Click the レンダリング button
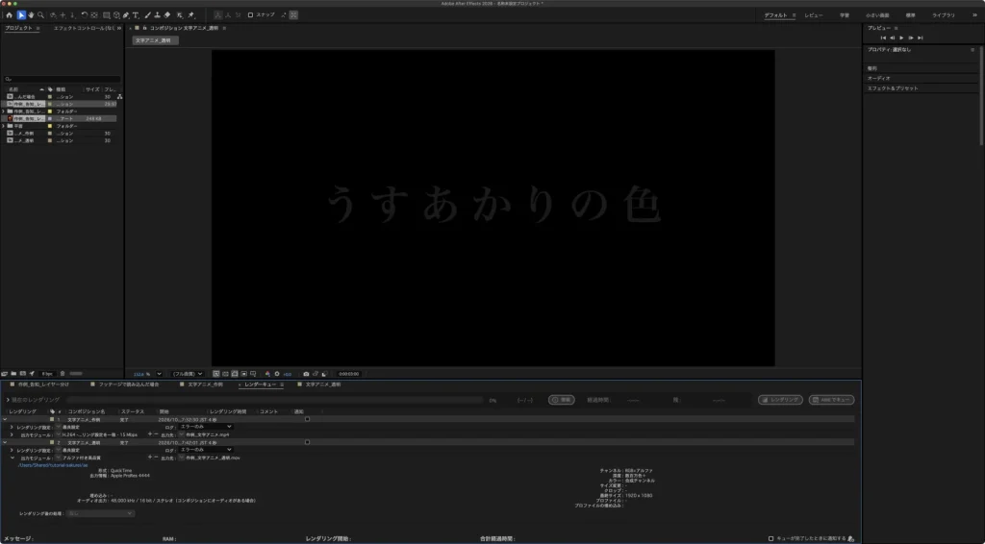 click(780, 400)
